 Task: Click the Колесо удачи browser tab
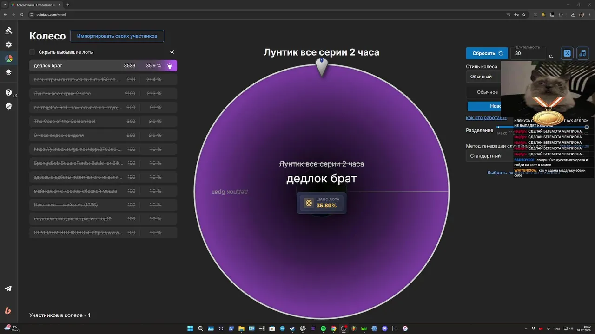(x=35, y=5)
